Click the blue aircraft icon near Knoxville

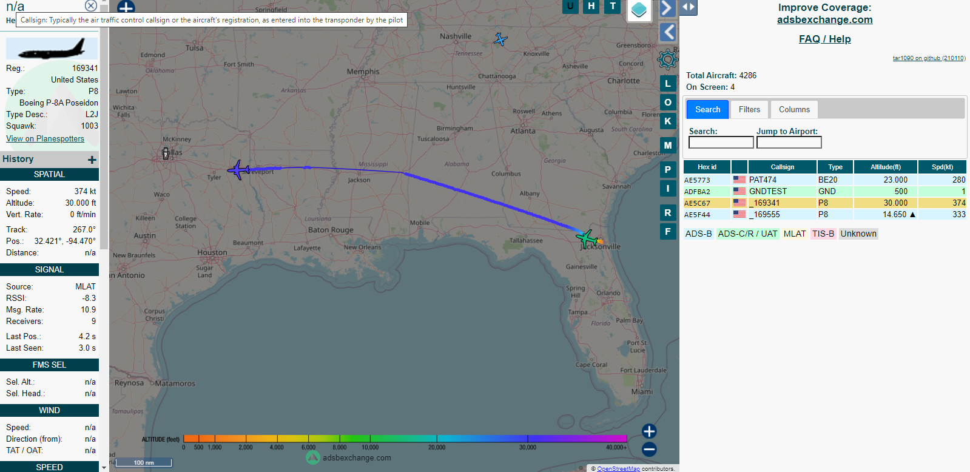(x=500, y=39)
